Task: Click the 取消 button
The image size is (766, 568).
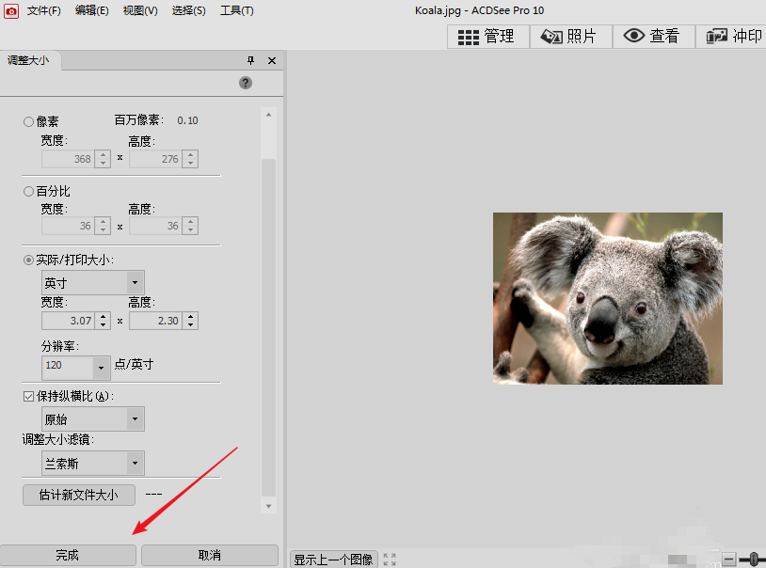Action: click(210, 556)
